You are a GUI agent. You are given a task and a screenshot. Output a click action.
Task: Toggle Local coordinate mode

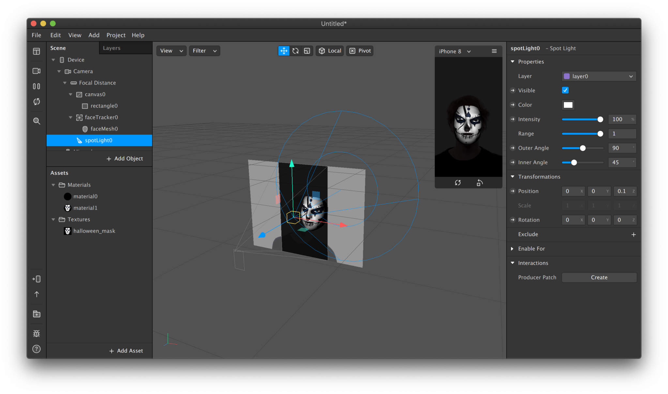[x=329, y=51]
